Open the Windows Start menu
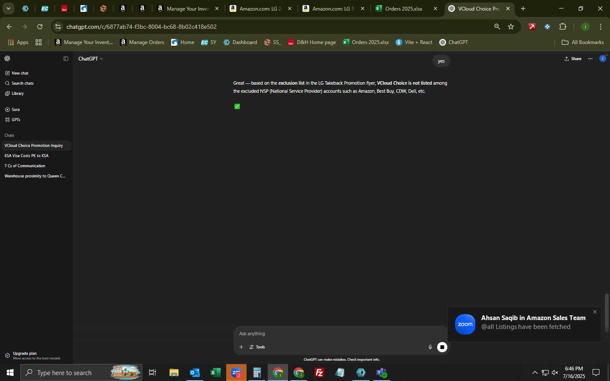 10,373
